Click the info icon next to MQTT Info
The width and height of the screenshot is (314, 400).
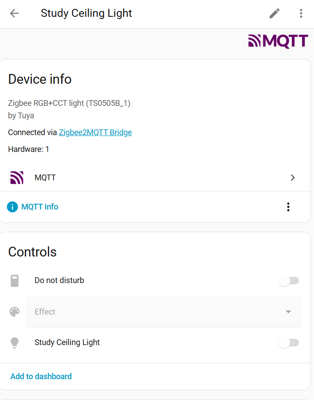click(x=12, y=206)
